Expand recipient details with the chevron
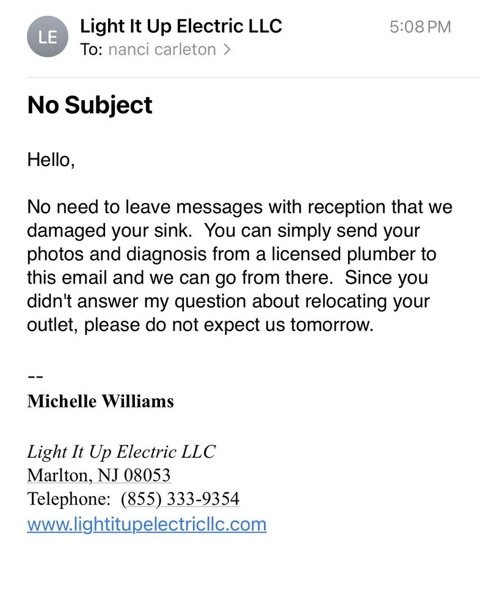 click(227, 49)
